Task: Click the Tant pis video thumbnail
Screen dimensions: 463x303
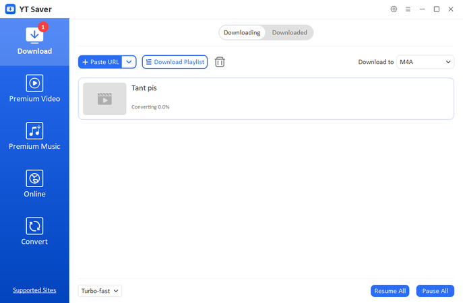Action: coord(104,99)
